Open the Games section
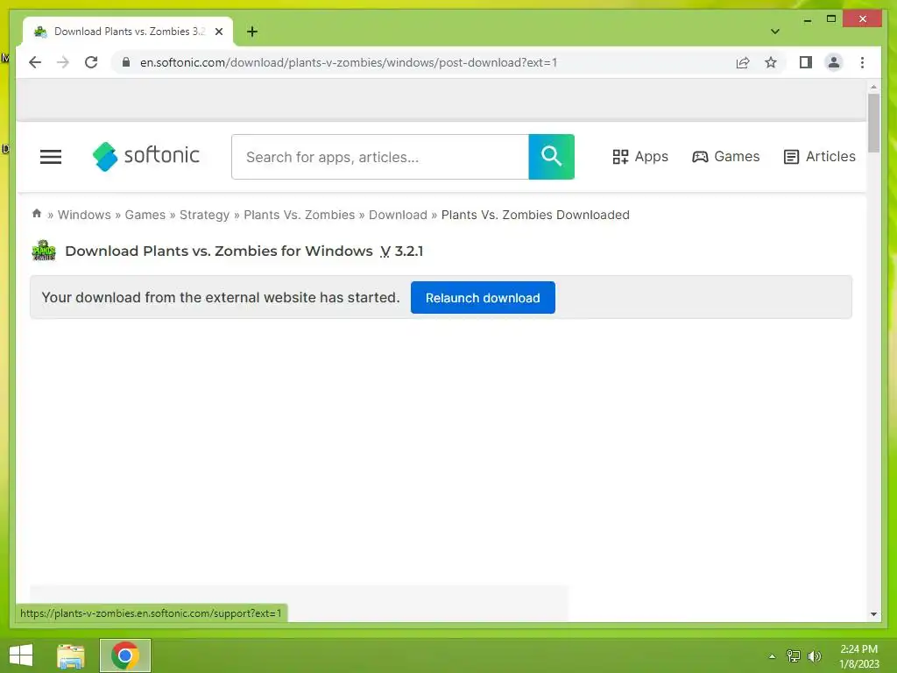 pyautogui.click(x=725, y=156)
